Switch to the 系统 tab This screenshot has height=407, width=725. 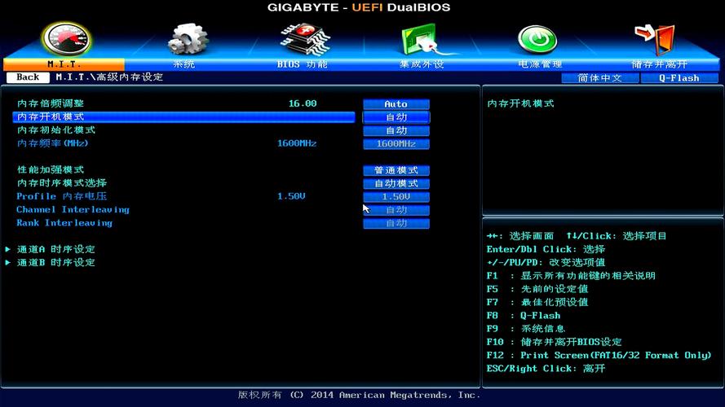pyautogui.click(x=184, y=64)
